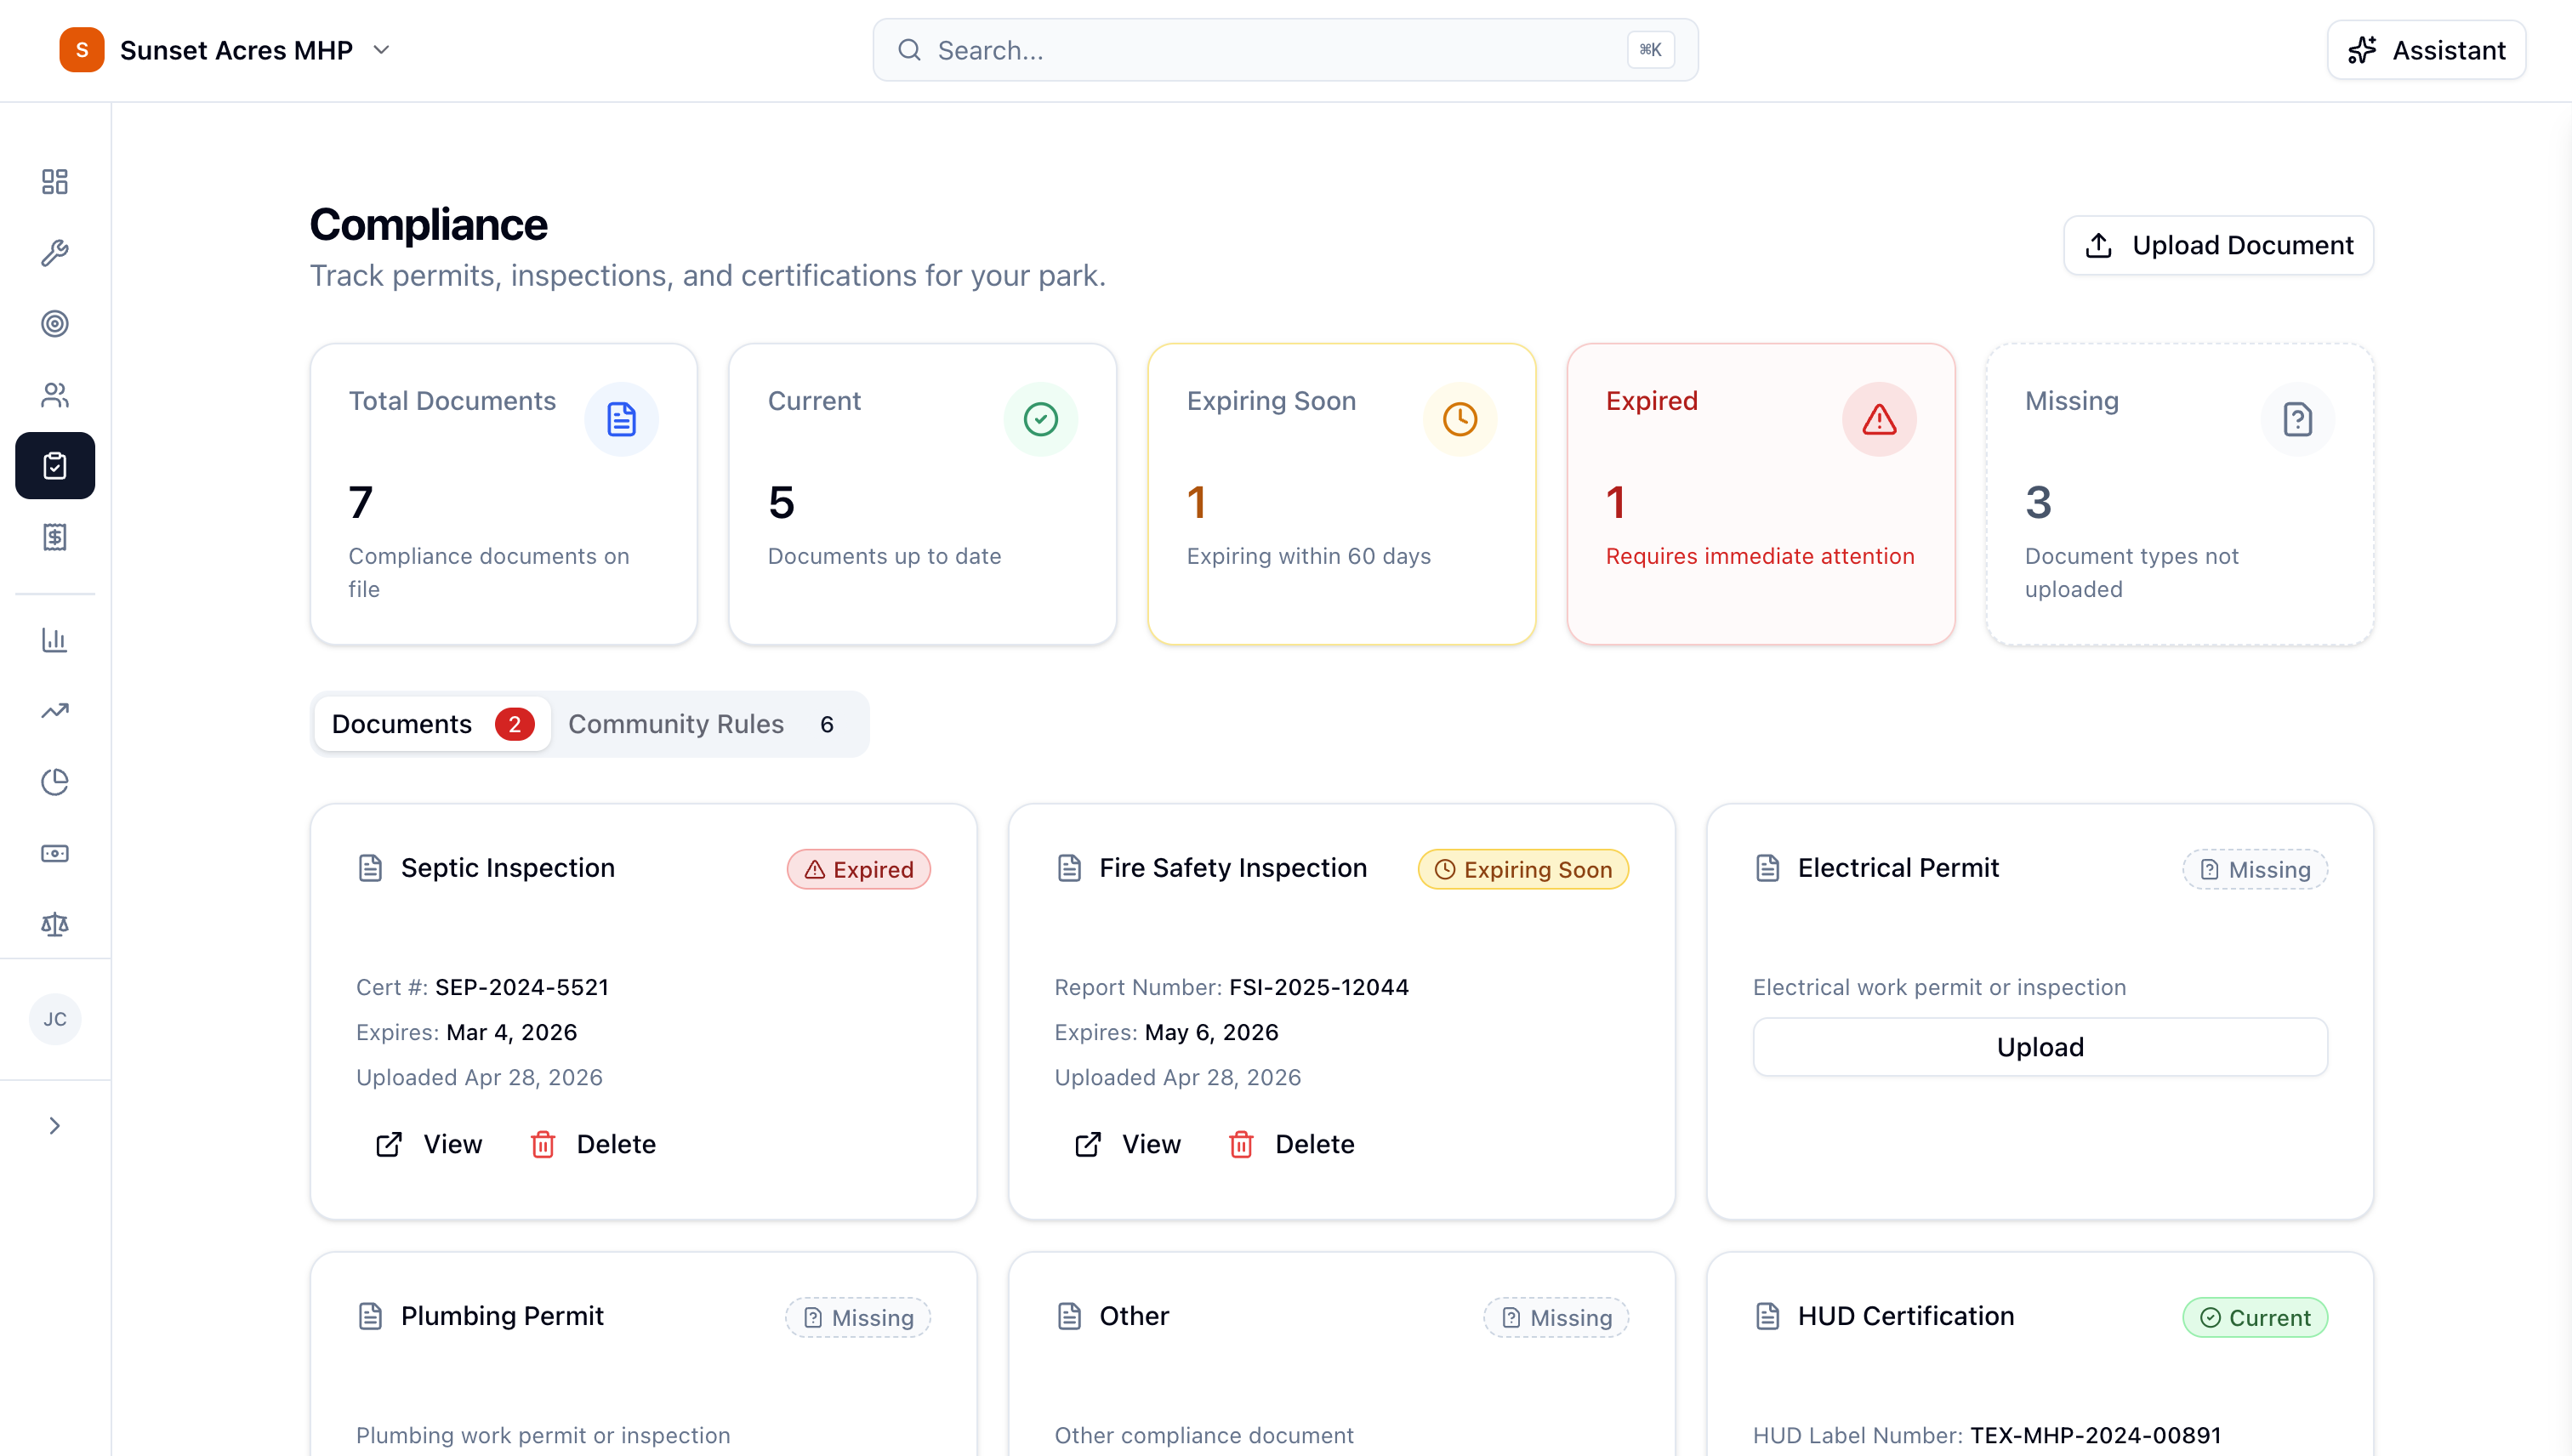
Task: Open the target icon in sidebar
Action: click(55, 324)
